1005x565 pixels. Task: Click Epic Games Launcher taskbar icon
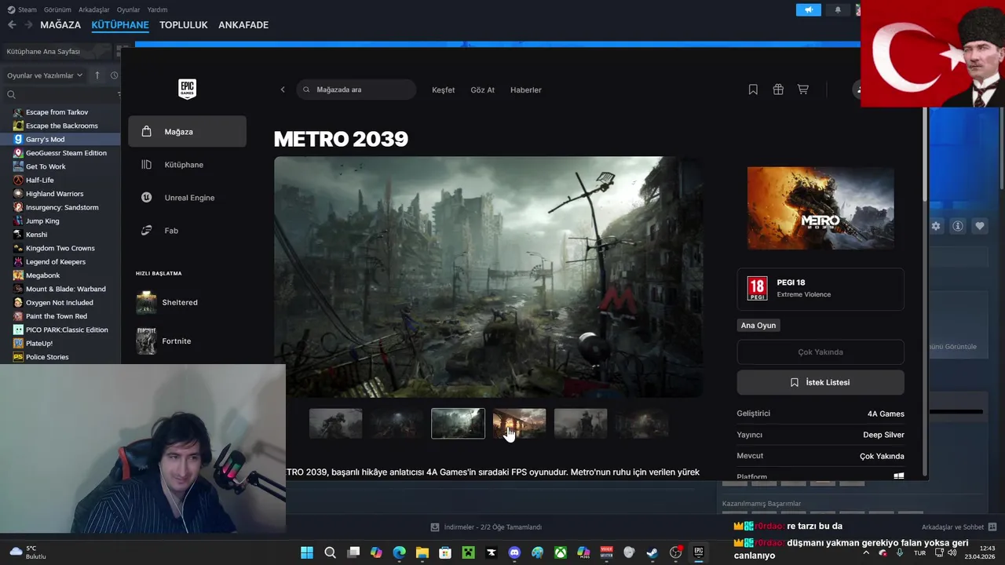pyautogui.click(x=698, y=552)
